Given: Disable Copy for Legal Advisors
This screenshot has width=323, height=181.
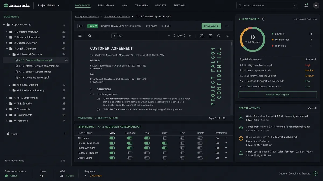Looking at the screenshot, I should pos(164,148).
